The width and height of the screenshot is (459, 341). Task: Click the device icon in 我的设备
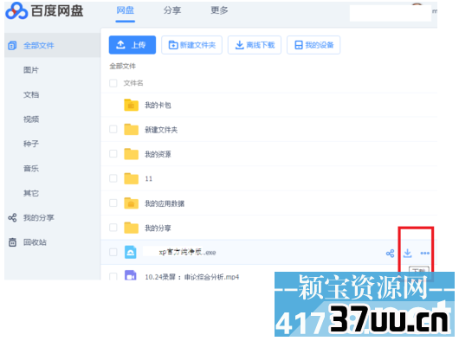(299, 45)
